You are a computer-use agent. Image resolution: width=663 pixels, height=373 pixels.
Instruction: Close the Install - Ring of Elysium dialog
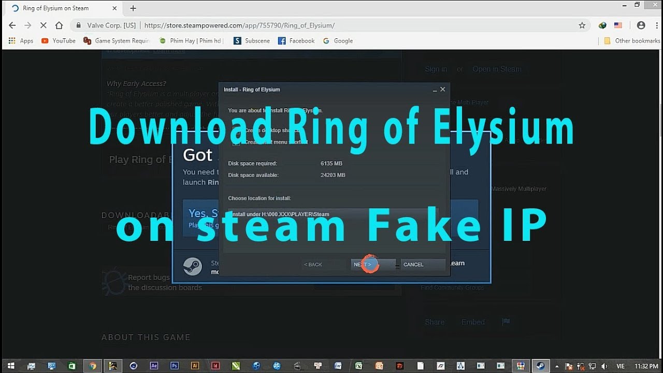442,89
